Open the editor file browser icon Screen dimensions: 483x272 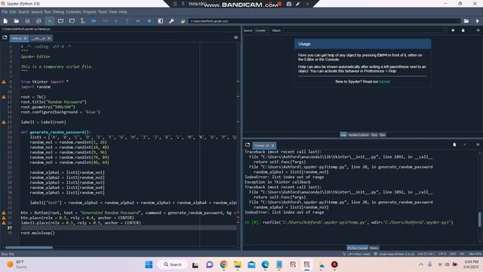pos(5,38)
